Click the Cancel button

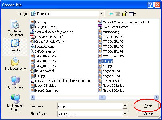click(x=148, y=113)
